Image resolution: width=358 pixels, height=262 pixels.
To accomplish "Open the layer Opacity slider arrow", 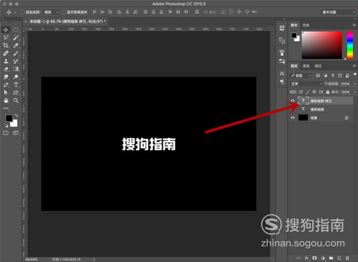I will (x=355, y=84).
